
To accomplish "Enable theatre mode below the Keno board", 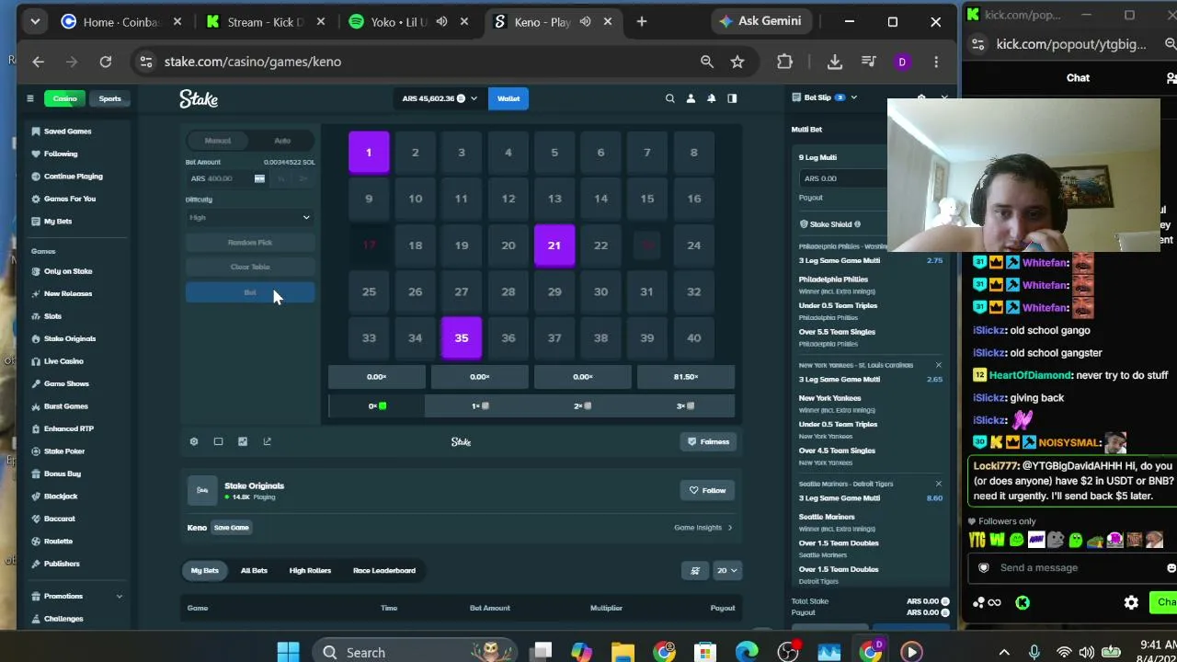I will [218, 441].
